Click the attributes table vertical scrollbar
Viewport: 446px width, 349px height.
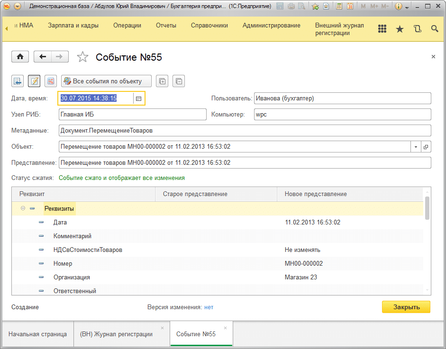click(x=427, y=208)
